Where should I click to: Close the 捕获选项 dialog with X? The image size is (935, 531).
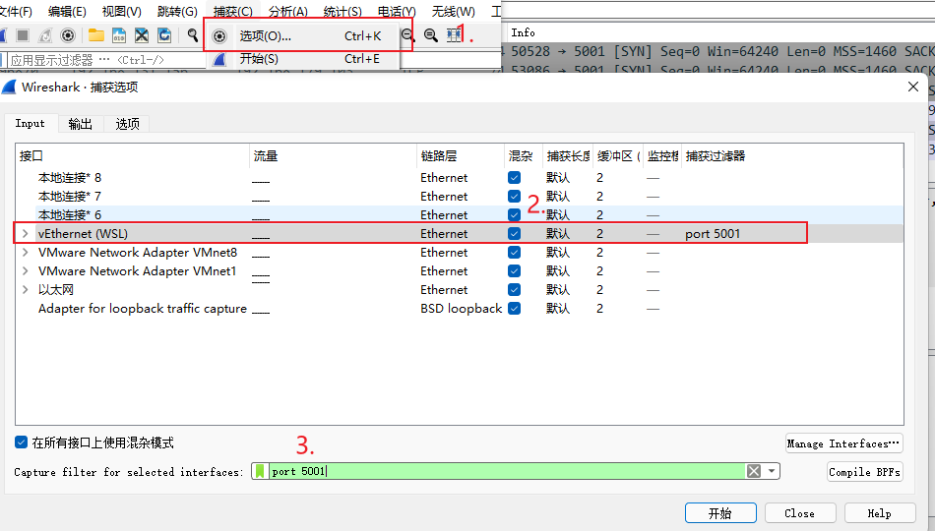pyautogui.click(x=913, y=87)
